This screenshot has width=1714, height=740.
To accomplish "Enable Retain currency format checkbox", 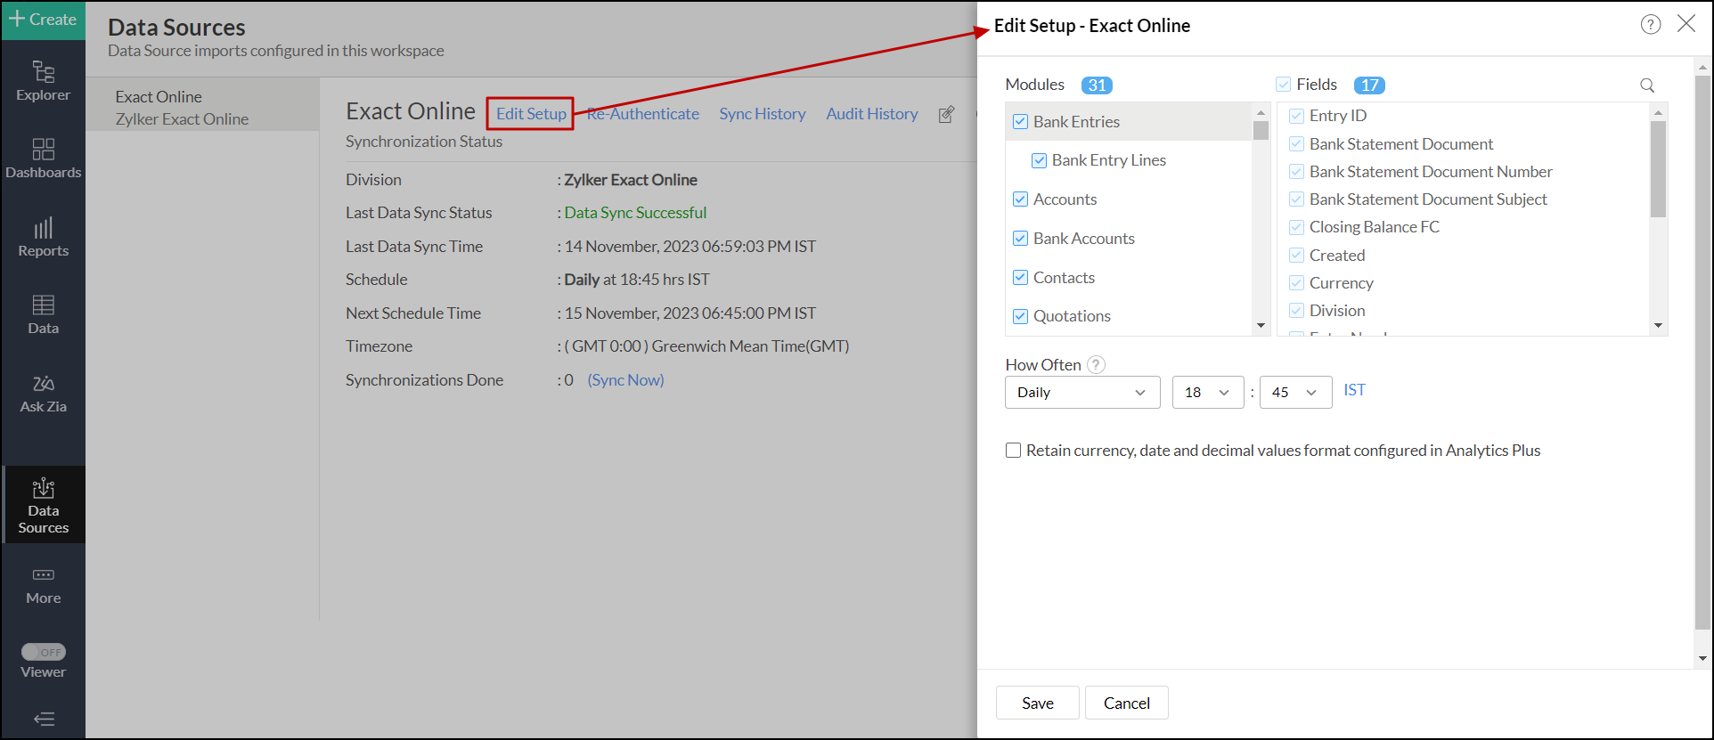I will (1013, 451).
